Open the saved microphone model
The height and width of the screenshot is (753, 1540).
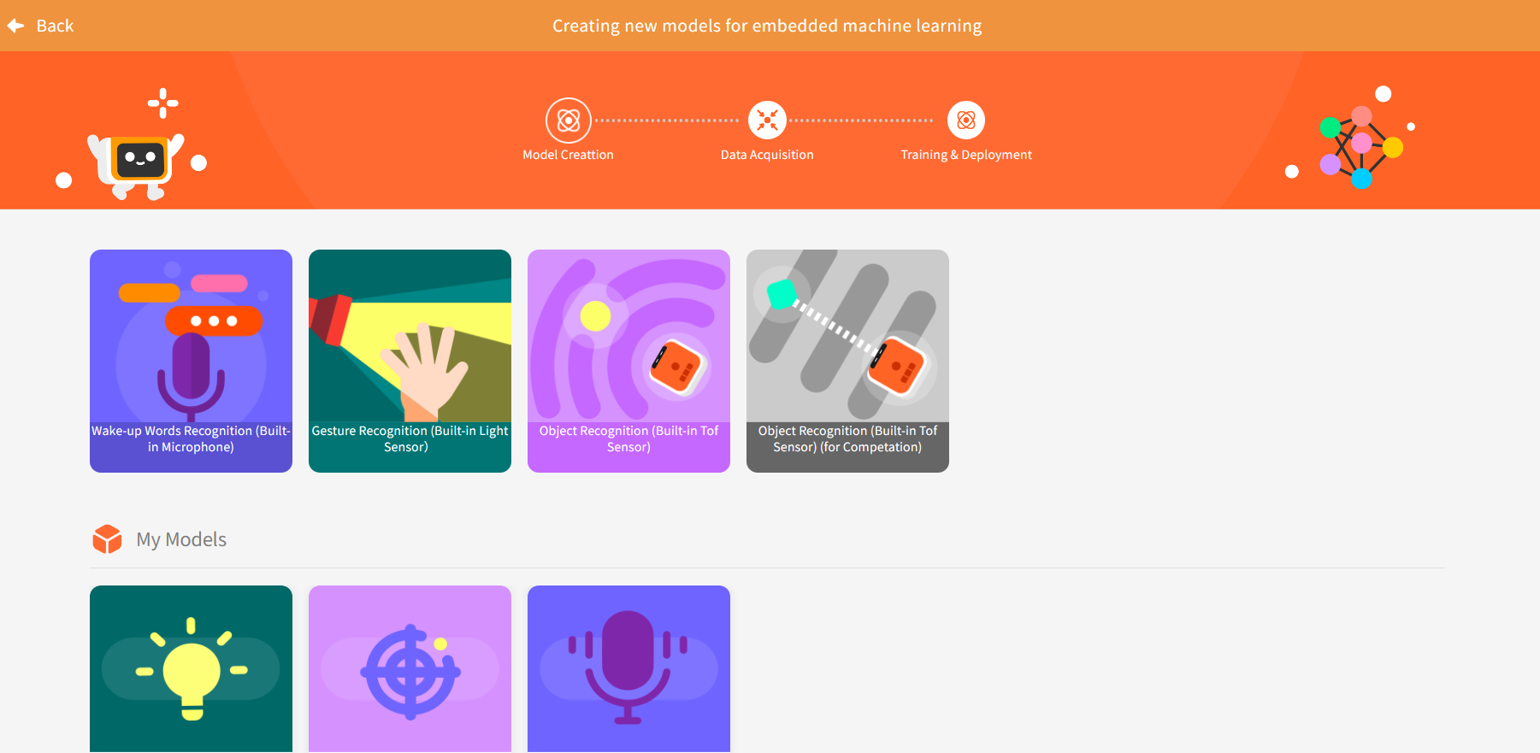tap(628, 668)
